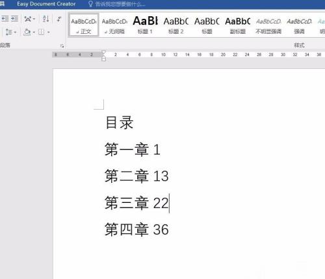Apply the 标题 2 heading style
325x279 pixels.
click(x=176, y=25)
